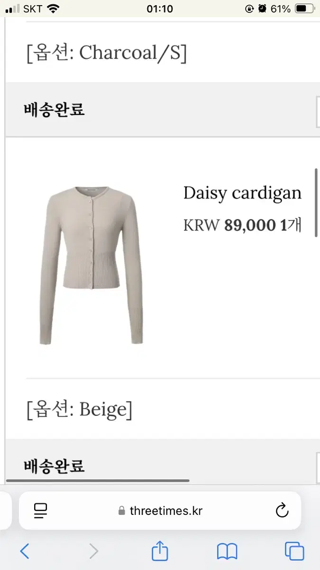Open the share sheet icon
Image resolution: width=320 pixels, height=570 pixels.
[x=160, y=550]
